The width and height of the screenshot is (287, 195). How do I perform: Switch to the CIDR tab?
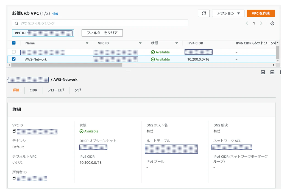pos(33,90)
